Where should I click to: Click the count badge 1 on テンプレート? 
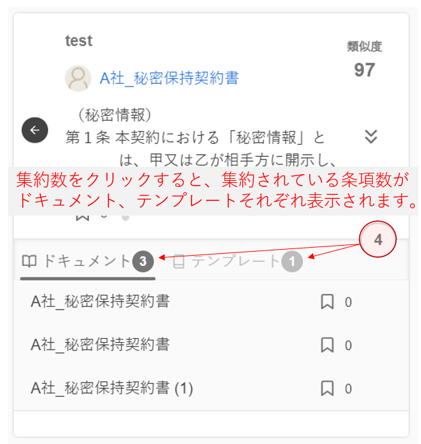coord(292,262)
